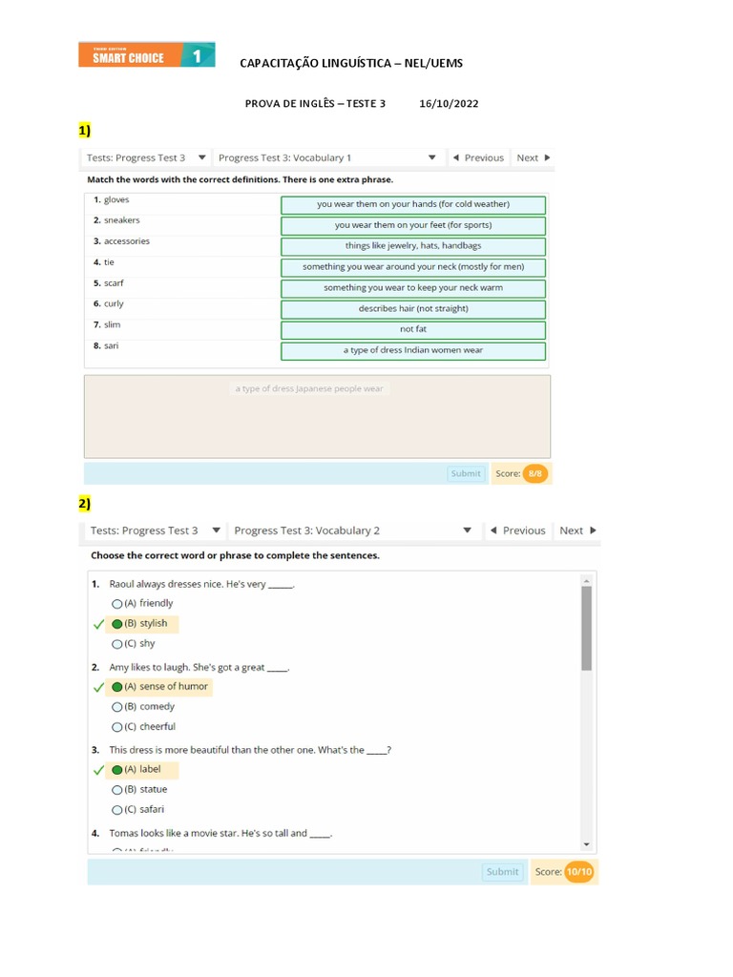Click word '3. accessories'
Viewport: 733px width, 977px height.
(121, 241)
